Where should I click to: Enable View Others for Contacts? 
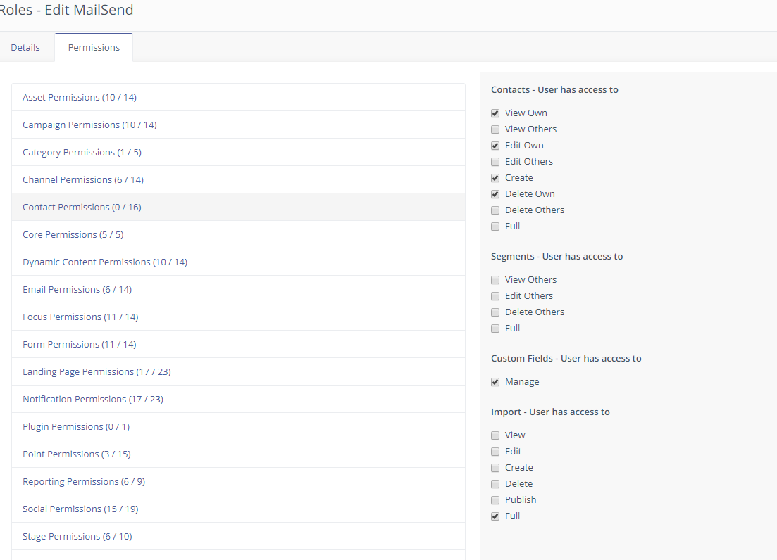tap(495, 129)
